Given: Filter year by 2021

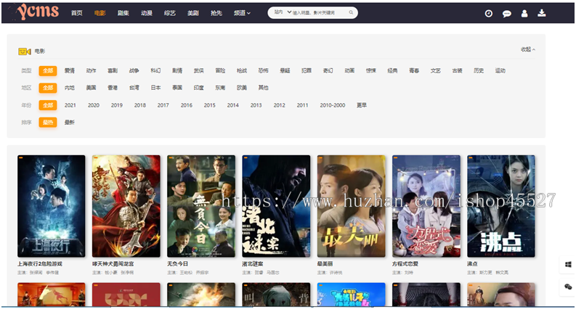Looking at the screenshot, I should point(70,105).
